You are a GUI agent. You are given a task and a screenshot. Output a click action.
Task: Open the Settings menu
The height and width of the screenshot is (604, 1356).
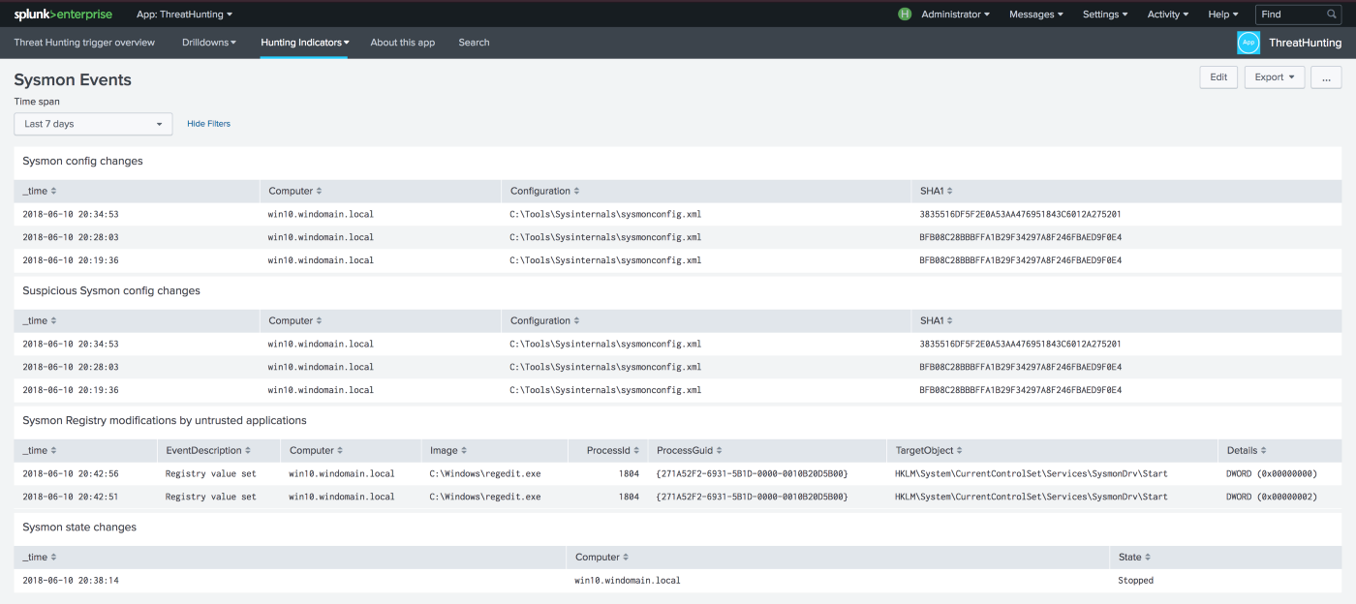(1105, 15)
